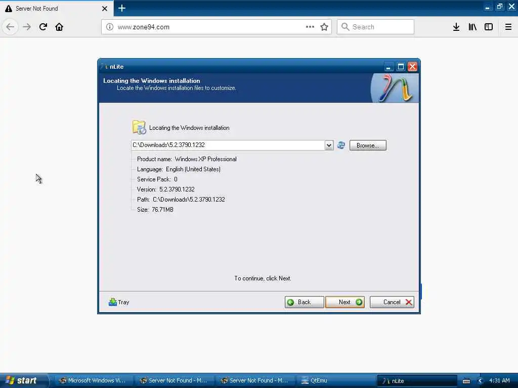Click the browser Back arrow
Image resolution: width=518 pixels, height=388 pixels.
pyautogui.click(x=10, y=27)
